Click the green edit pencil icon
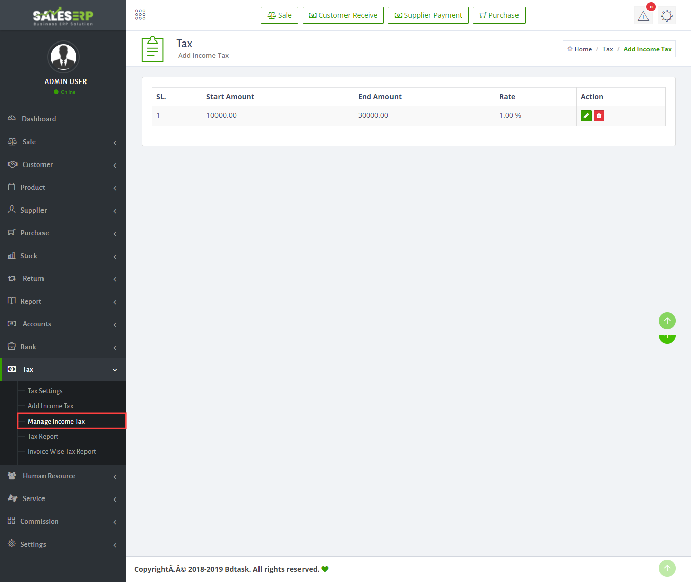 pyautogui.click(x=586, y=116)
